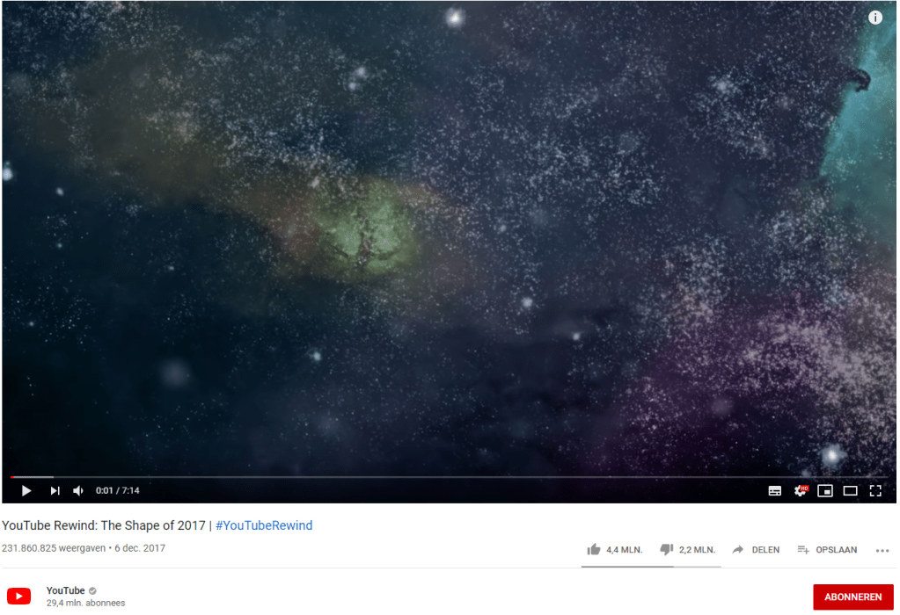This screenshot has height=615, width=900.
Task: Show video info card icon
Action: click(874, 18)
